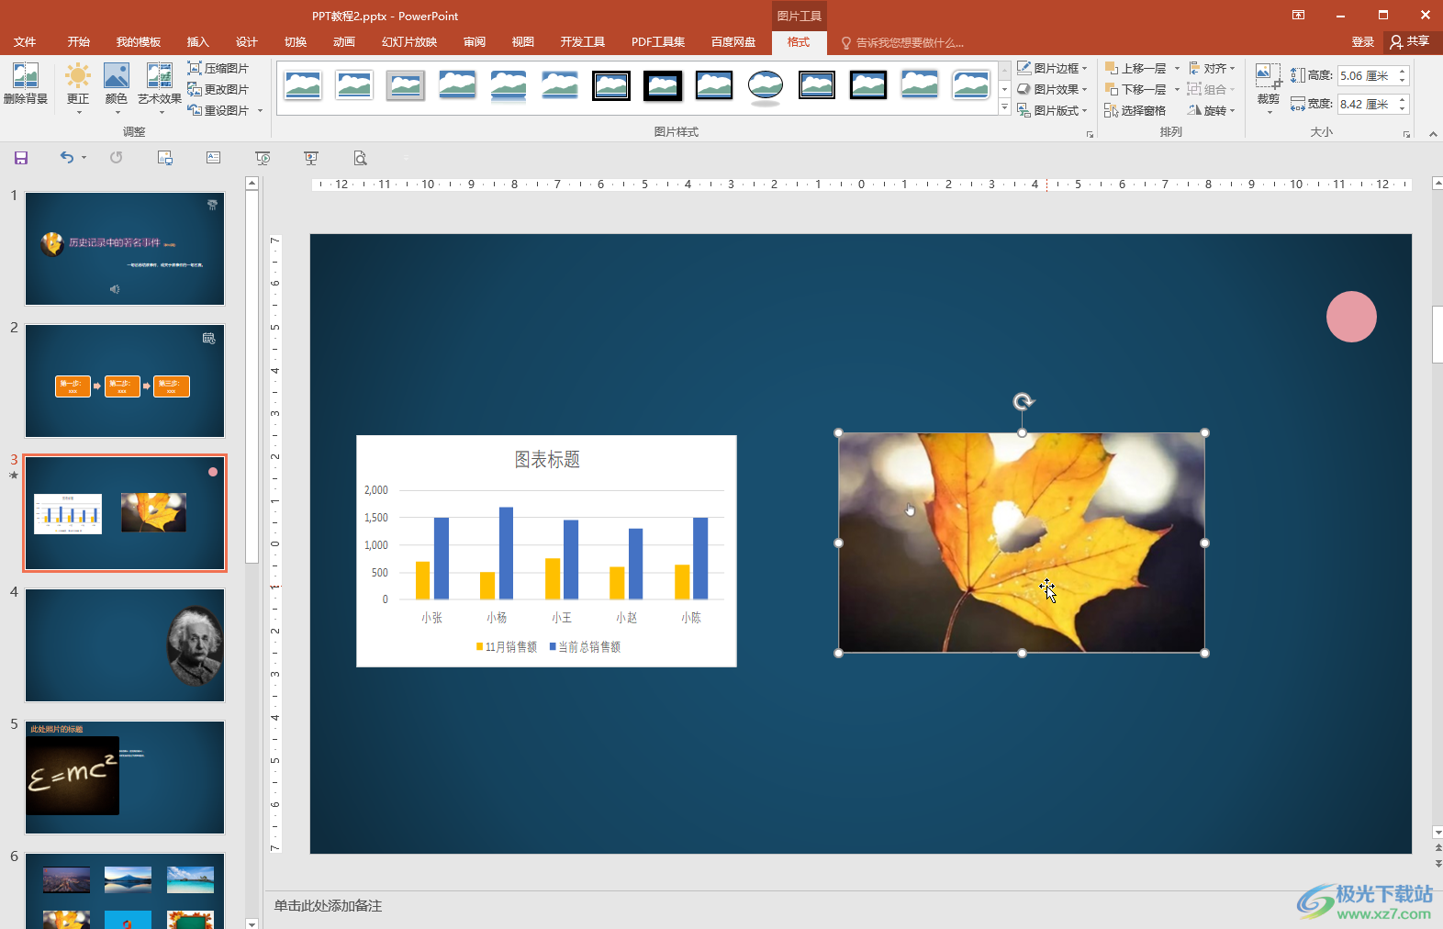Select slide 5 thumbnail with E=mc² image
Screen dimensions: 1443x929
tap(125, 778)
